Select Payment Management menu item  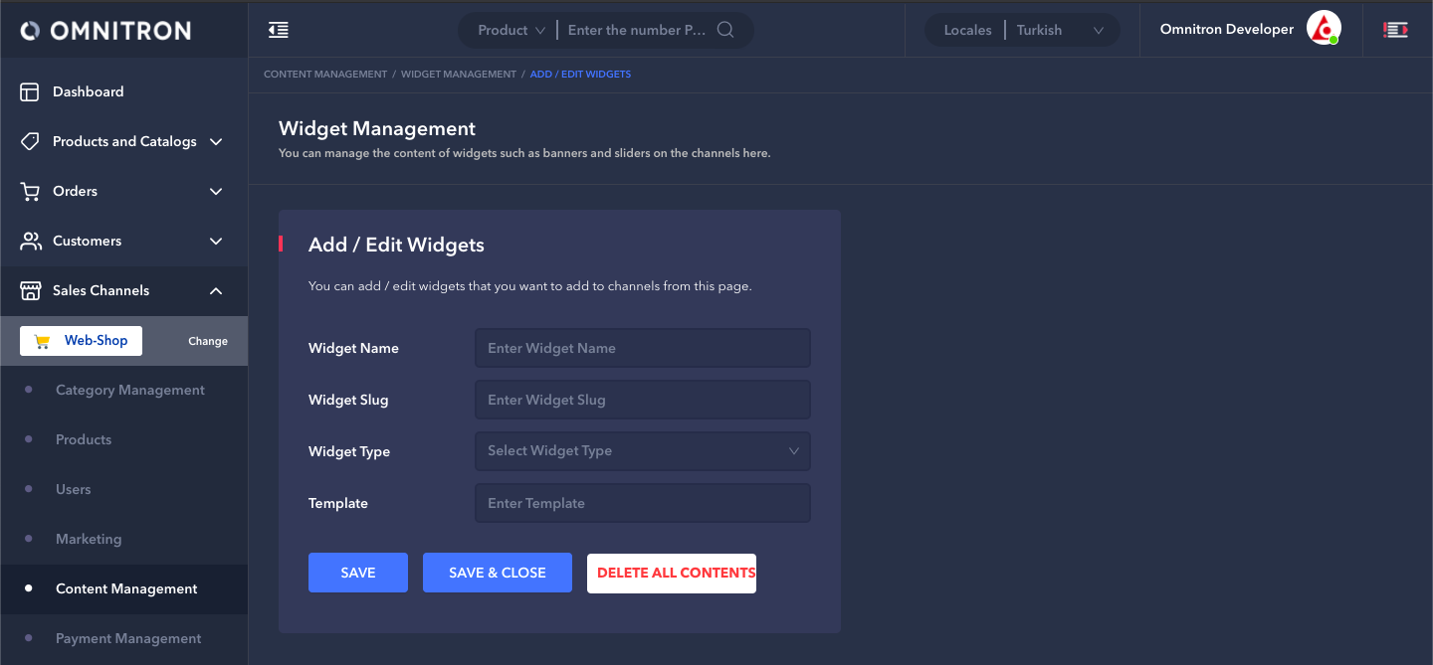click(x=128, y=638)
